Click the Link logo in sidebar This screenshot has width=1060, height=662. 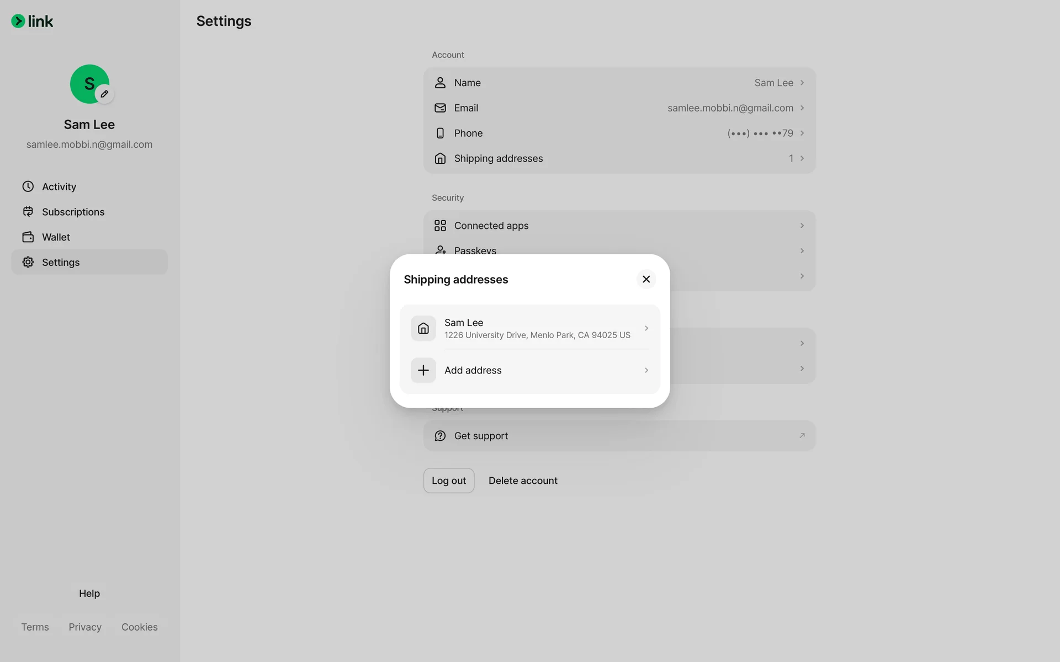32,22
